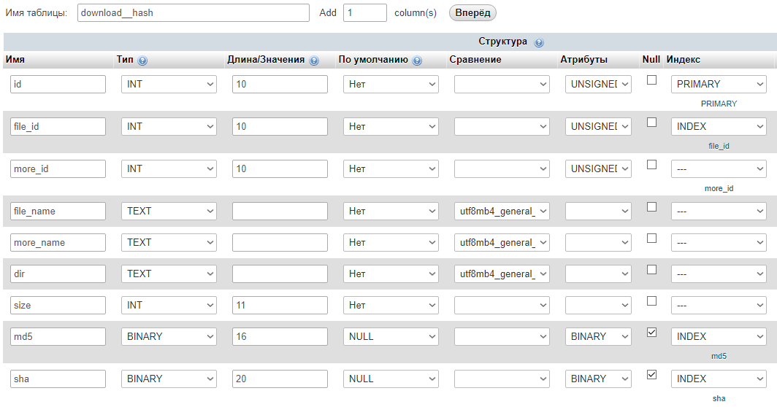Viewport: 777px width, 407px height.
Task: Expand index dropdown for file_id row
Action: click(x=718, y=126)
